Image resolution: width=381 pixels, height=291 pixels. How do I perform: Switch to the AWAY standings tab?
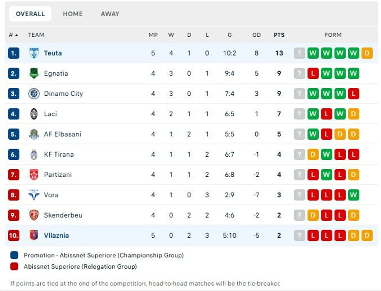110,14
